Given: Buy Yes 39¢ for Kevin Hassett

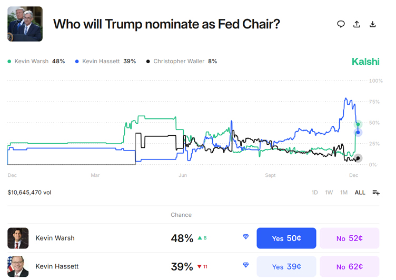Looking at the screenshot, I should pos(286,266).
